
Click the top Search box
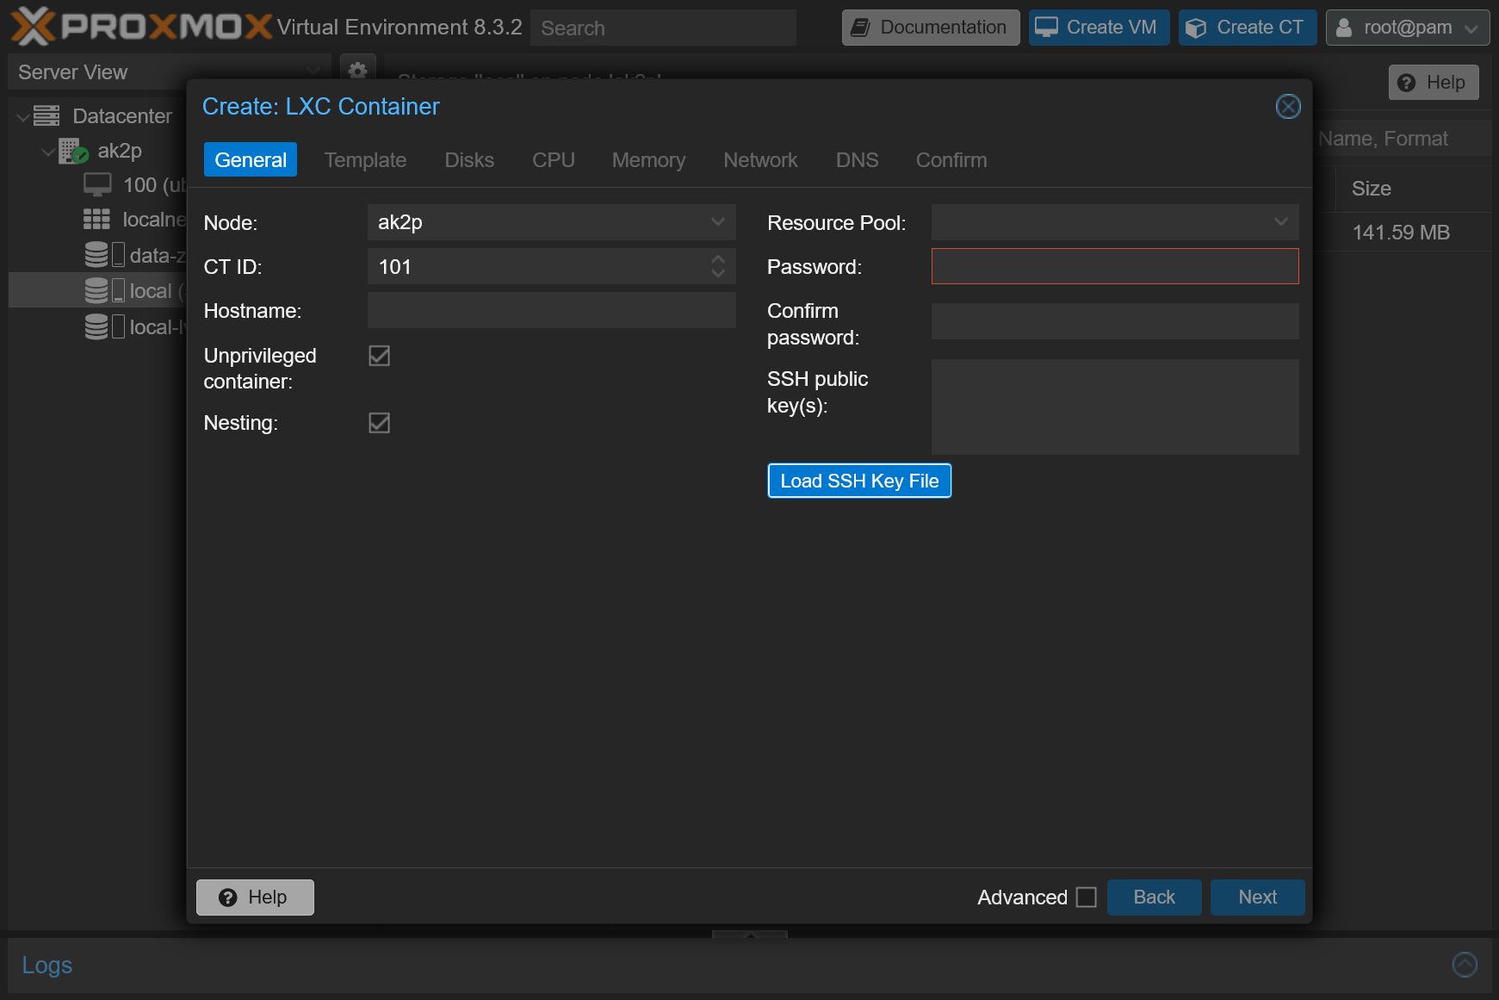(x=663, y=28)
